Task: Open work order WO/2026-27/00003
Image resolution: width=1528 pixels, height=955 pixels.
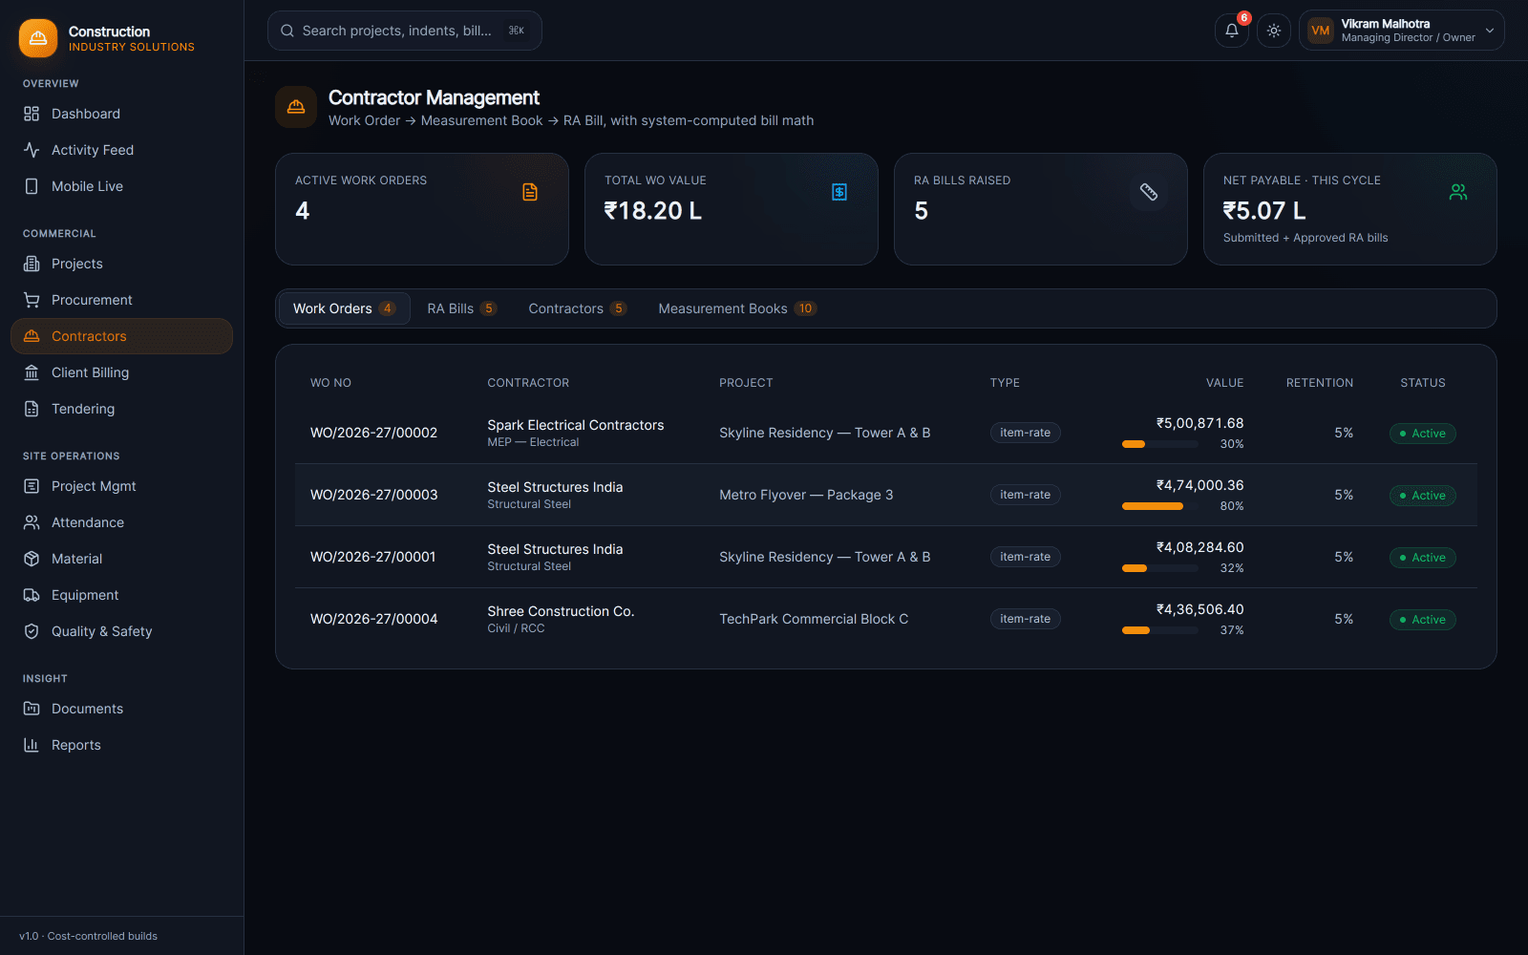Action: [x=373, y=495]
